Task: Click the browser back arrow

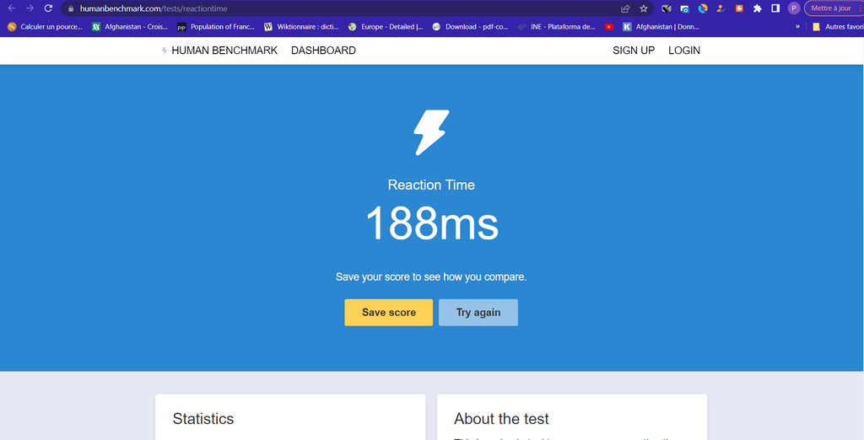Action: coord(12,8)
